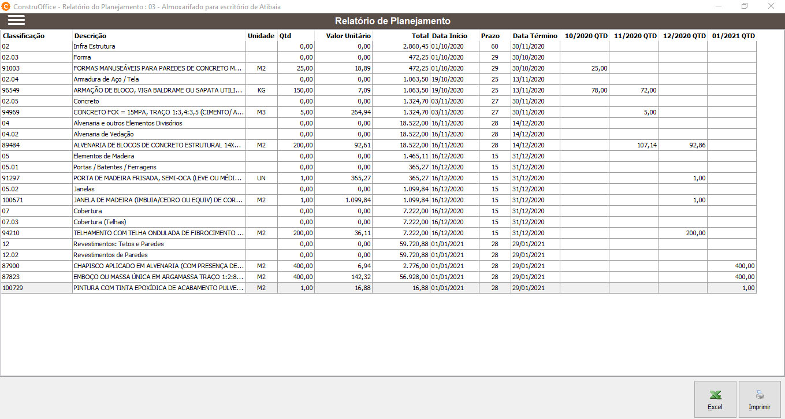Viewport: 785px width, 419px height.
Task: Click the Prazo column header
Action: pos(490,36)
